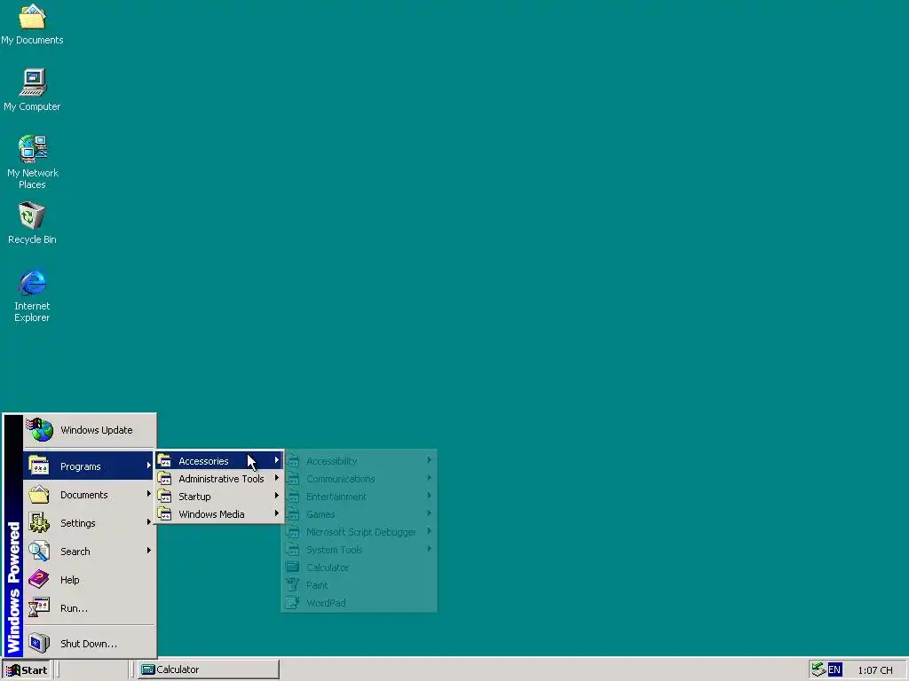Choose Help in the Start menu
This screenshot has height=681, width=909.
click(x=90, y=580)
